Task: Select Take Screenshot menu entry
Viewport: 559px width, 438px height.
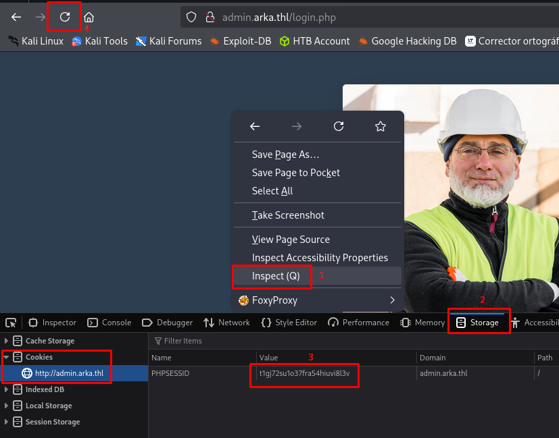Action: [x=288, y=215]
